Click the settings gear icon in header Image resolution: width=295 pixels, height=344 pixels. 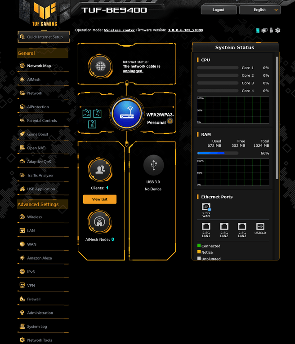278,30
